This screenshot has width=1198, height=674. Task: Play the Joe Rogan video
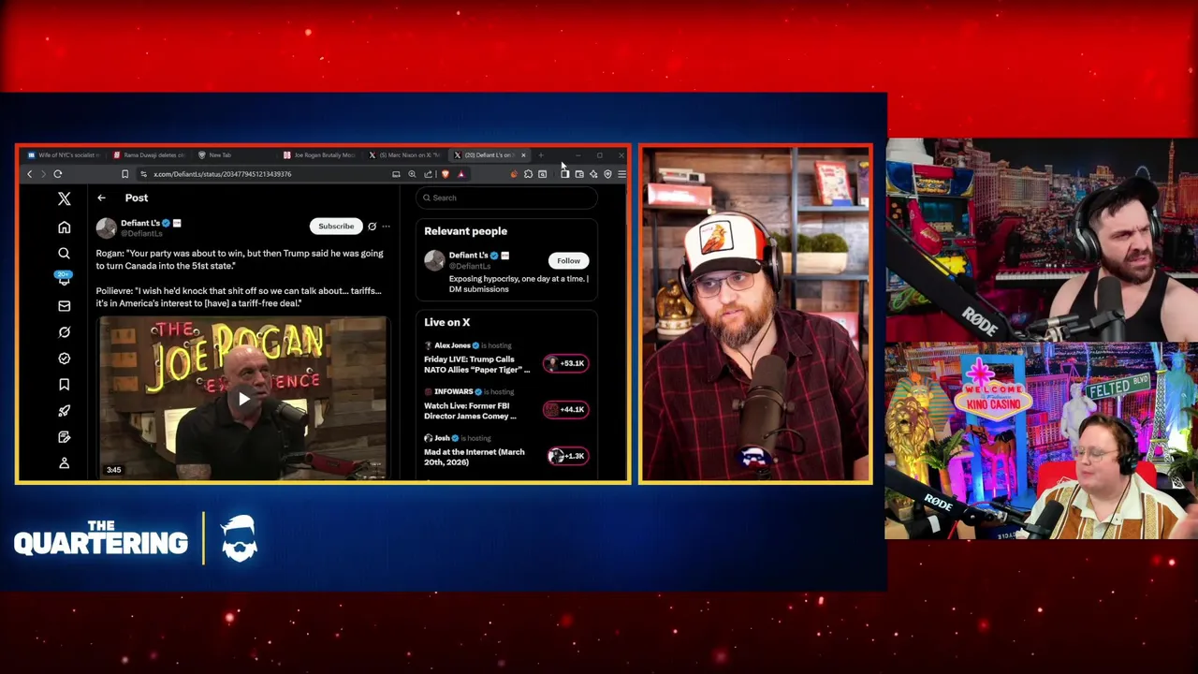click(243, 399)
